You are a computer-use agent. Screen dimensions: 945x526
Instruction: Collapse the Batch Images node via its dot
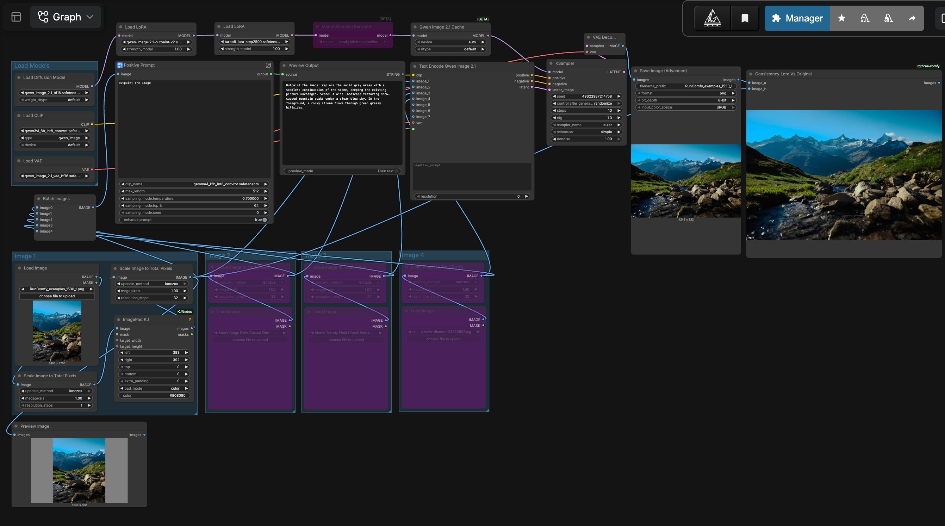tap(38, 199)
